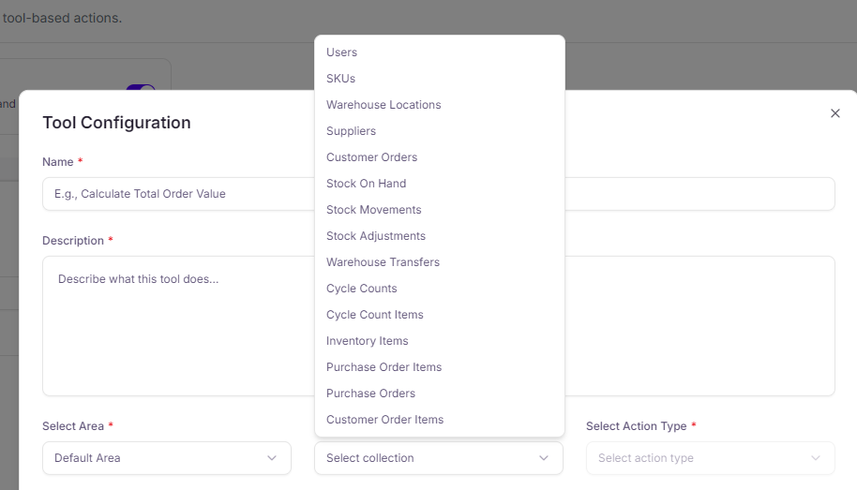Screen dimensions: 857x490
Task: Select Customer Order Items option
Action: (385, 420)
